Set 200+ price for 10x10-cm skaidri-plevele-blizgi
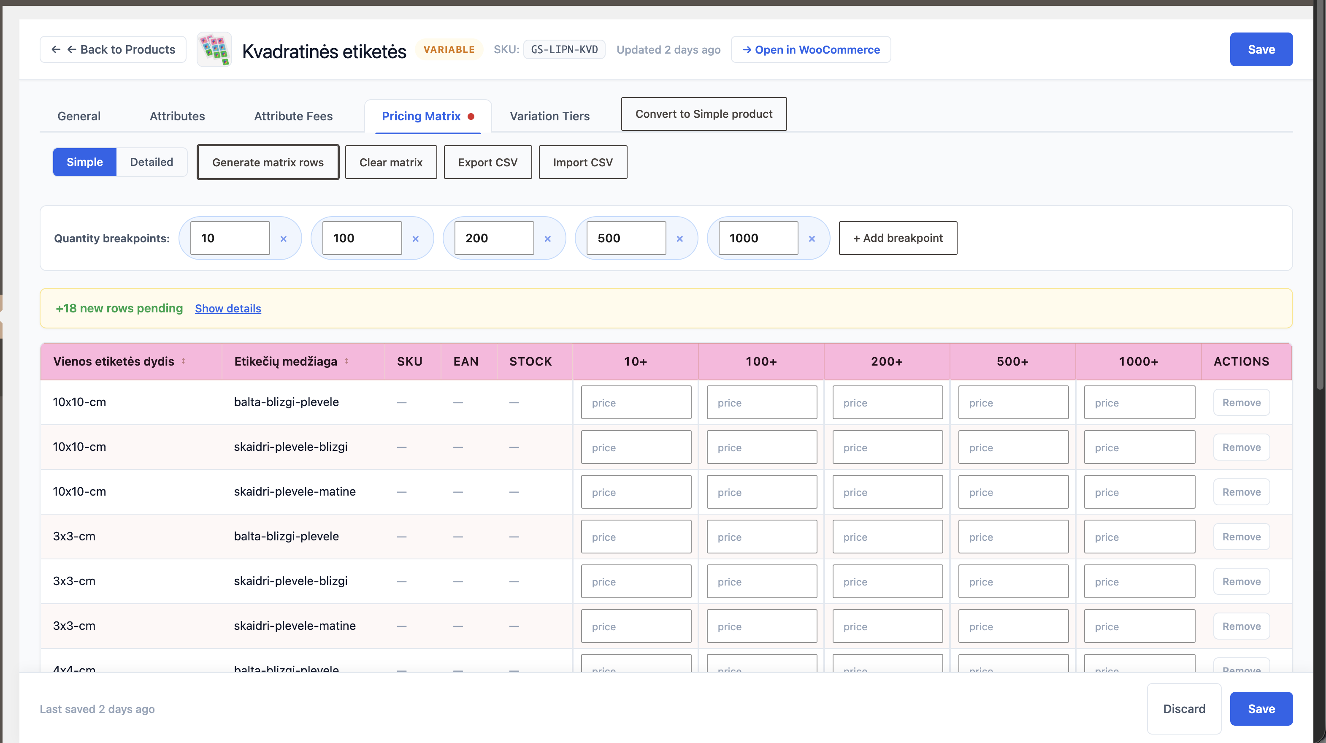This screenshot has width=1326, height=743. [888, 447]
